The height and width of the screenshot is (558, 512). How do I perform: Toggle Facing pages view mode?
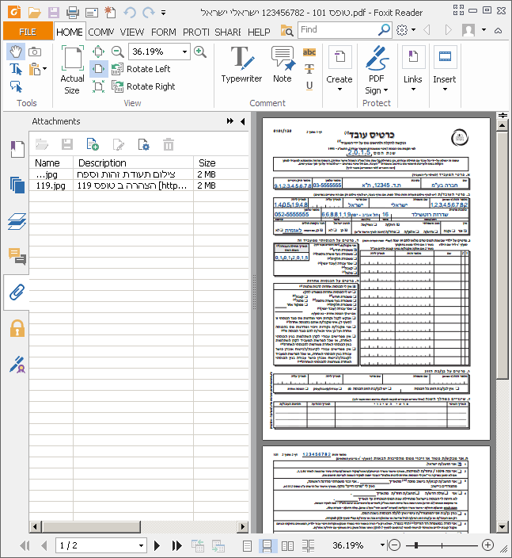pyautogui.click(x=287, y=545)
